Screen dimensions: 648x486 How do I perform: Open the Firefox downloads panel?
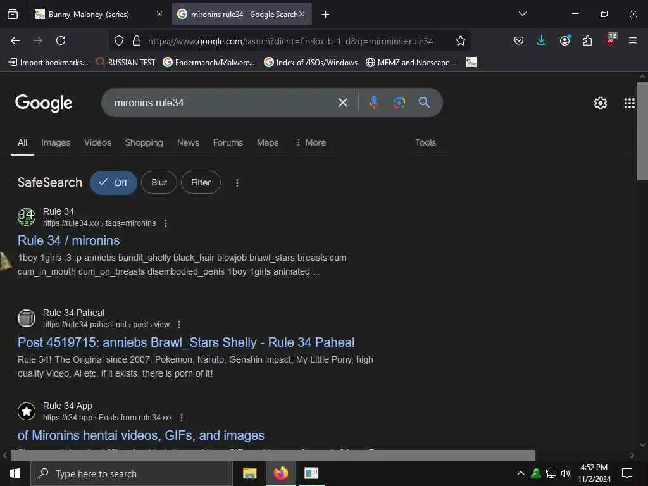pyautogui.click(x=542, y=40)
